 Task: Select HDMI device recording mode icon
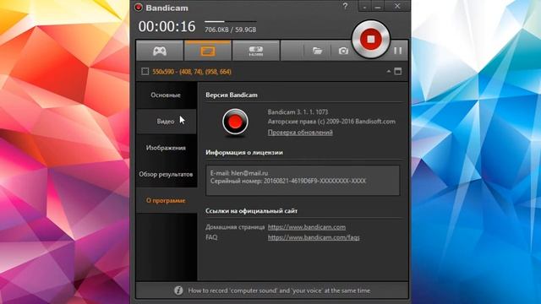point(255,51)
